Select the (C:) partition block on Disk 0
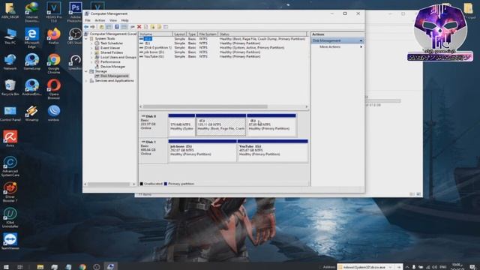 coord(220,125)
